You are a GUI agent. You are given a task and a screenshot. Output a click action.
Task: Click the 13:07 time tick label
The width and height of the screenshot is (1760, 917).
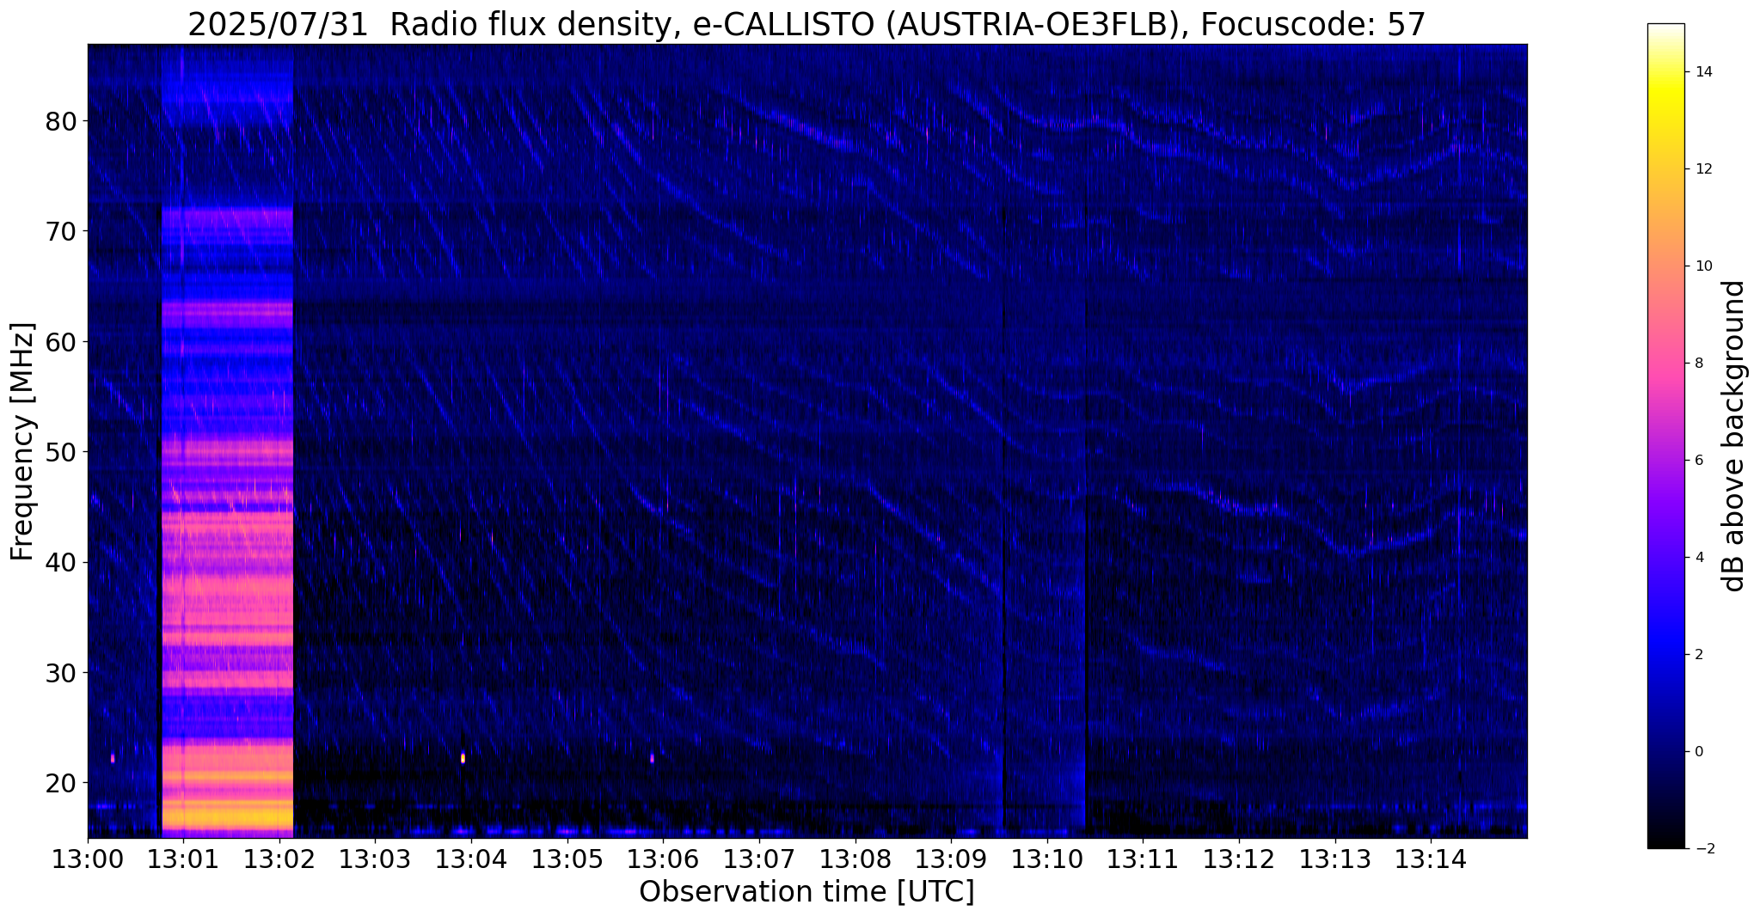click(x=759, y=859)
